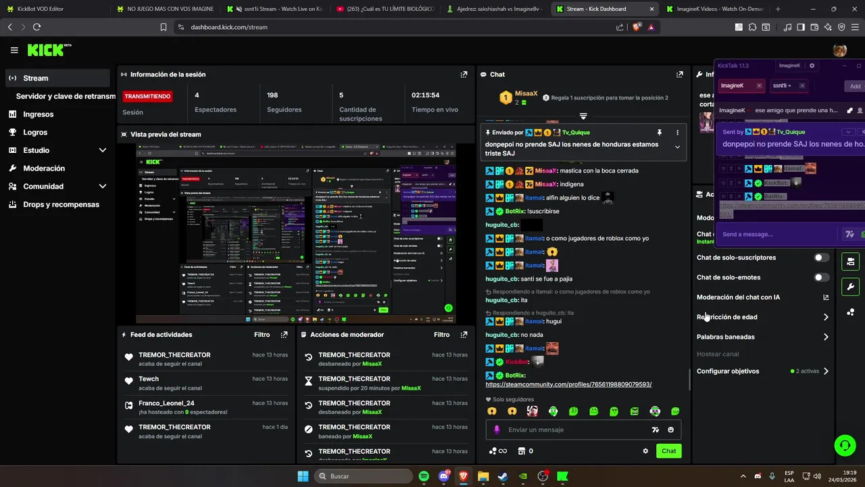The height and width of the screenshot is (487, 865).
Task: Click the Enviar un mensaje input
Action: click(x=583, y=430)
